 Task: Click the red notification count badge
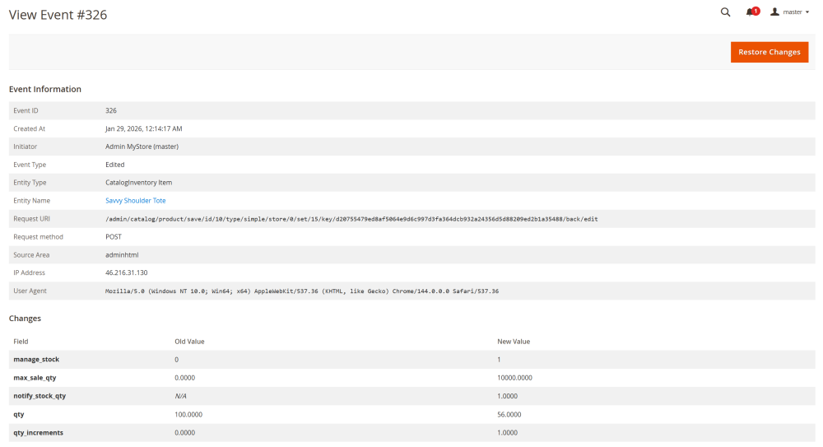(x=756, y=11)
